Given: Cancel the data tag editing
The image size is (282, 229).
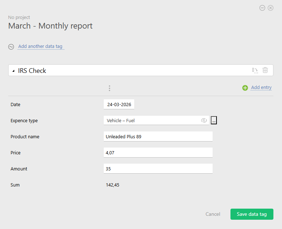Looking at the screenshot, I should coord(213,214).
